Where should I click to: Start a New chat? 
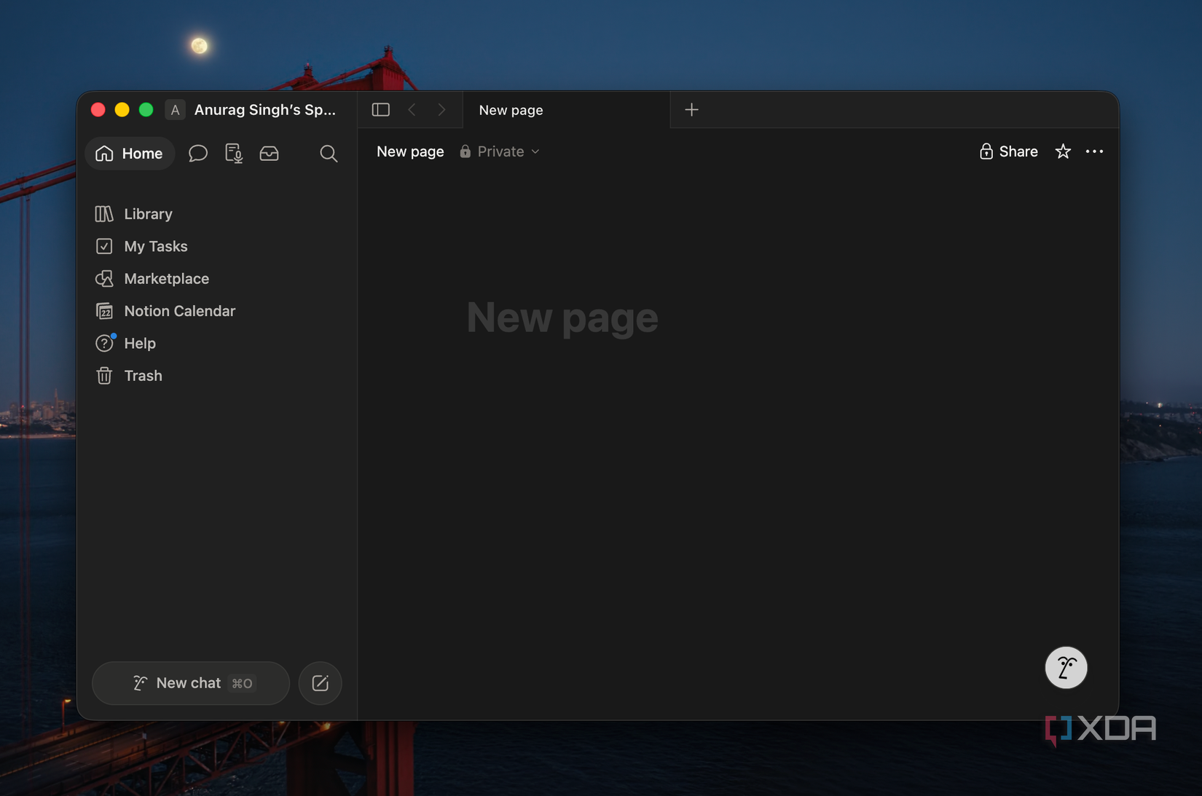(x=191, y=683)
